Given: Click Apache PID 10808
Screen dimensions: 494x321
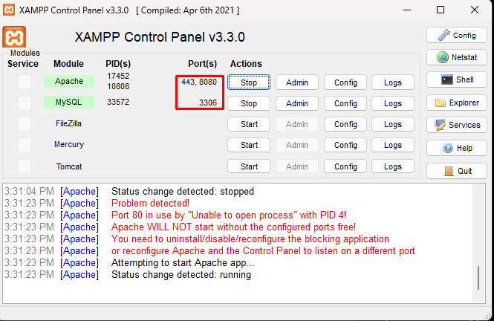Looking at the screenshot, I should [118, 86].
